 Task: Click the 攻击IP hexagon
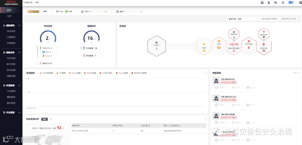156,45
